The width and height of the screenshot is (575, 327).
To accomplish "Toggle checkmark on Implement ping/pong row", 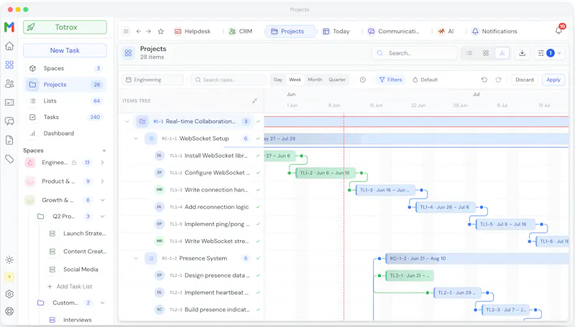I will (x=258, y=224).
